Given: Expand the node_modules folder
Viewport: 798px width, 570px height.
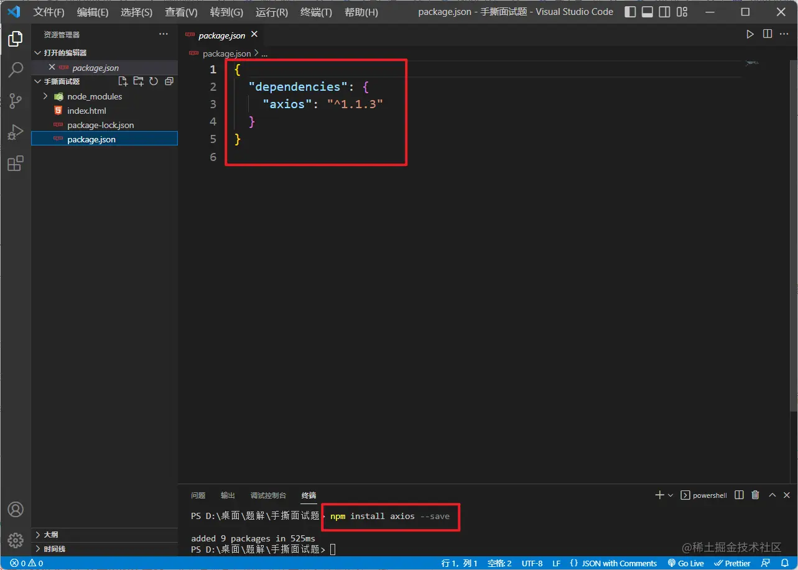Looking at the screenshot, I should 45,96.
